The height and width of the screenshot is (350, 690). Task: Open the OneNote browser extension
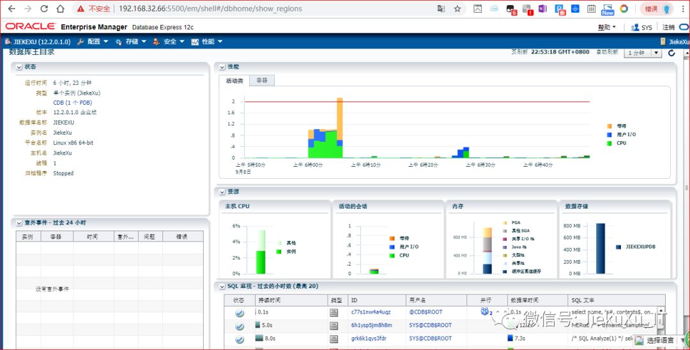pyautogui.click(x=543, y=9)
